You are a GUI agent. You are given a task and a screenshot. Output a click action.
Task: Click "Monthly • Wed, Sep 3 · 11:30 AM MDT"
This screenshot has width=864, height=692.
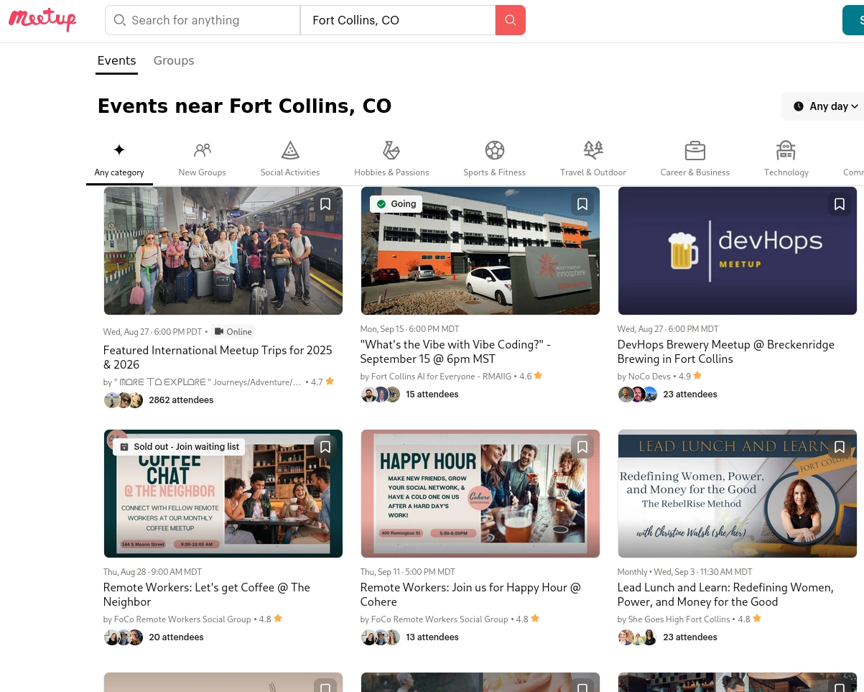(685, 572)
